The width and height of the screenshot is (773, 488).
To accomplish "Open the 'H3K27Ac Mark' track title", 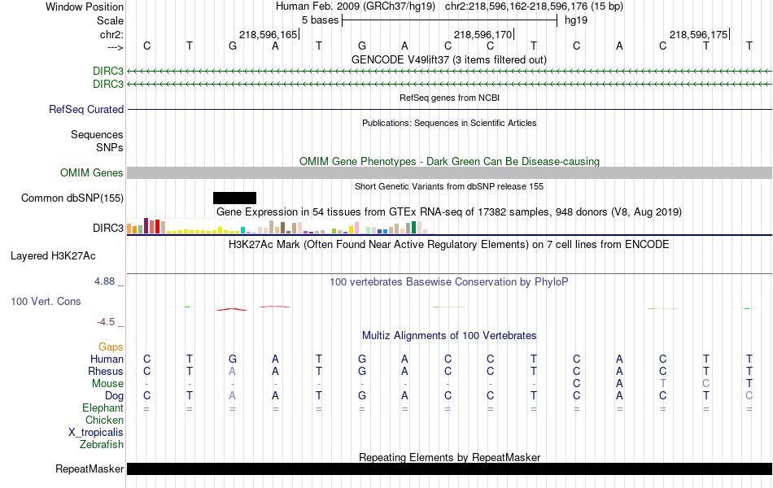I will [449, 245].
